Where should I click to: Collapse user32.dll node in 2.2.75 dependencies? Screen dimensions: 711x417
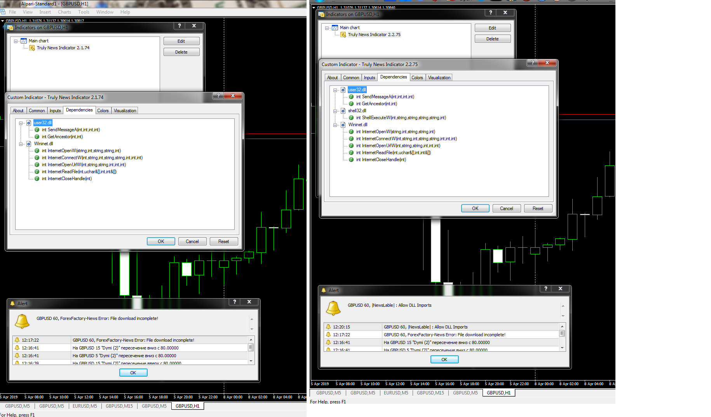click(x=335, y=90)
